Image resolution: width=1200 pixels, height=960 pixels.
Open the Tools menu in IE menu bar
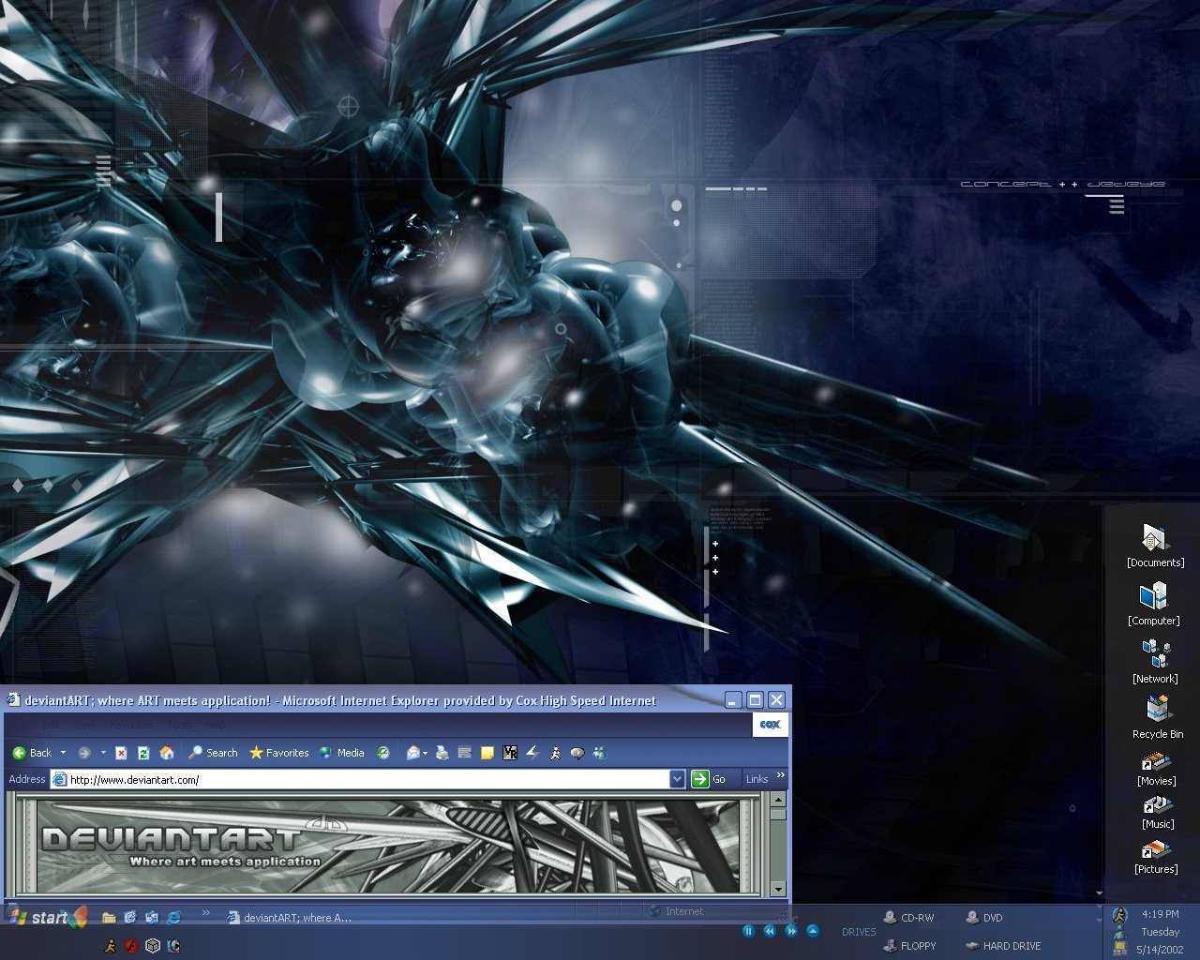[x=178, y=725]
